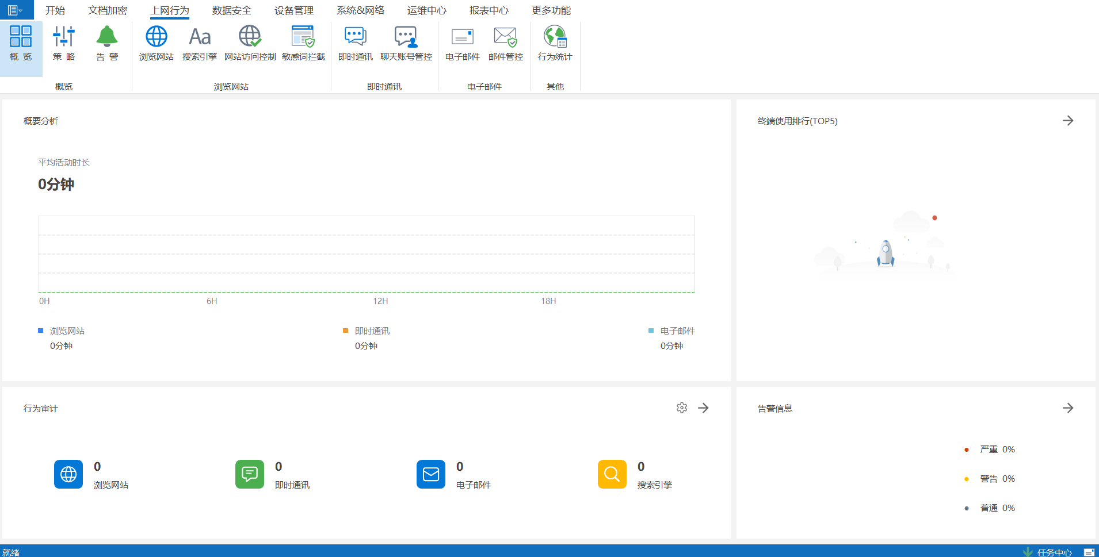Open 行为审计 settings gear
1099x557 pixels.
tap(682, 408)
